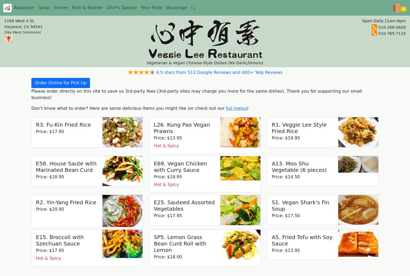Open the Chef's Special menu section
This screenshot has width=410, height=276.
122,8
